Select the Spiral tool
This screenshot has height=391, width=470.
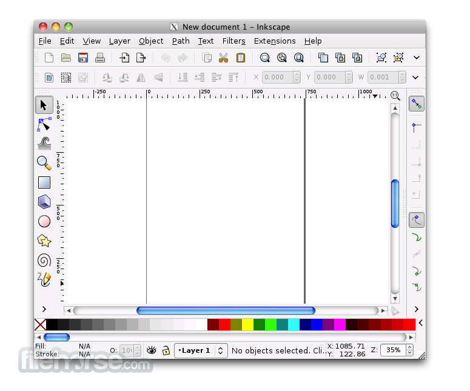[44, 260]
